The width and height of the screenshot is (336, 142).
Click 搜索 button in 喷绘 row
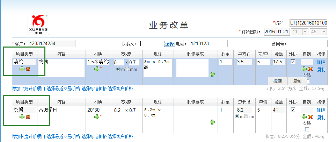click(x=278, y=81)
